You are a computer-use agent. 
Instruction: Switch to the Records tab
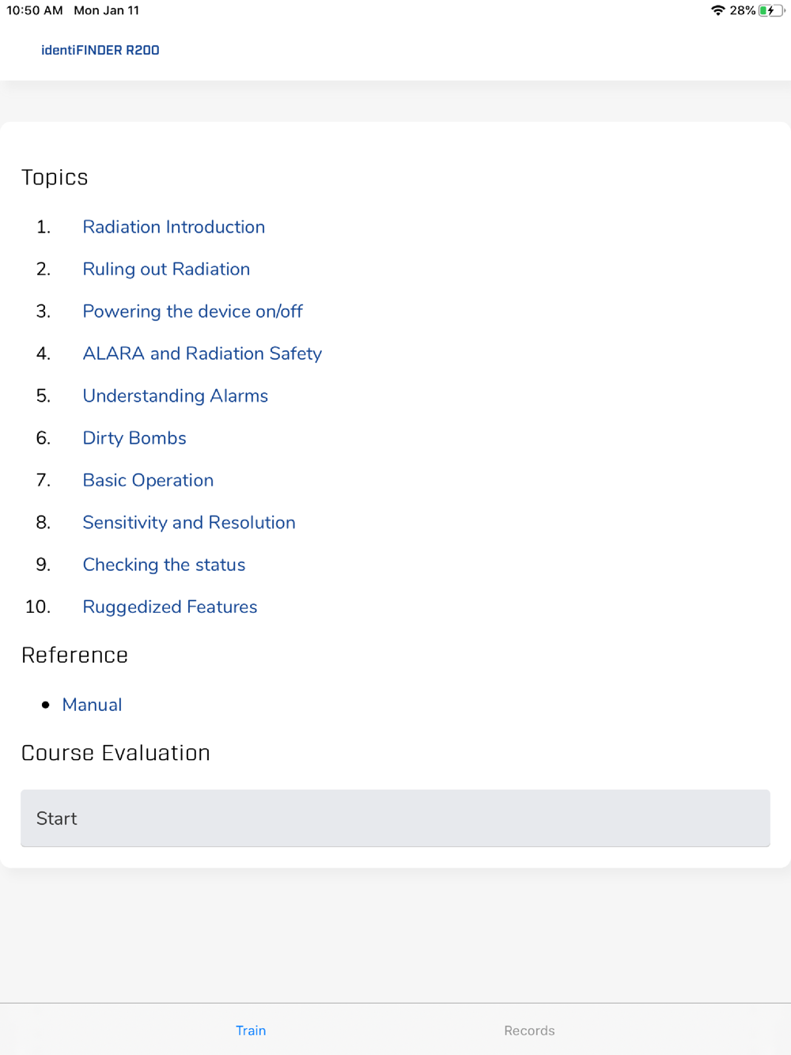click(x=529, y=1030)
